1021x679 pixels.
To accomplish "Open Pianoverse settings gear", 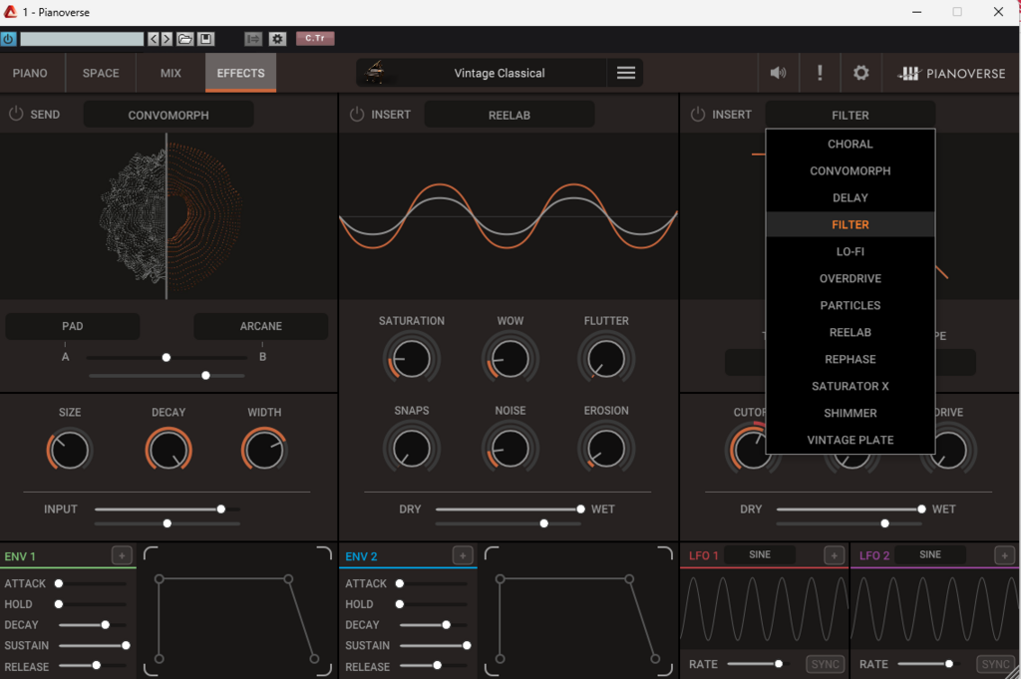I will pyautogui.click(x=860, y=73).
